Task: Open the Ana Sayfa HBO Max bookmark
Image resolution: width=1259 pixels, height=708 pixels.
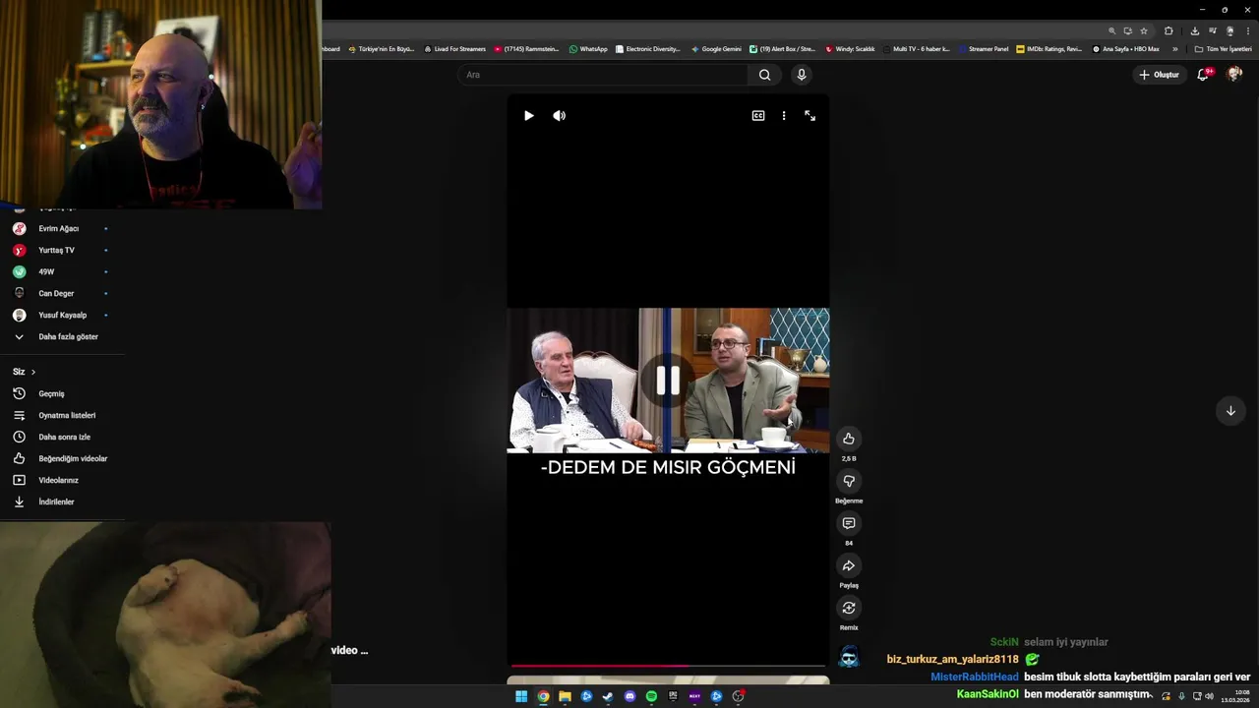Action: (x=1125, y=48)
